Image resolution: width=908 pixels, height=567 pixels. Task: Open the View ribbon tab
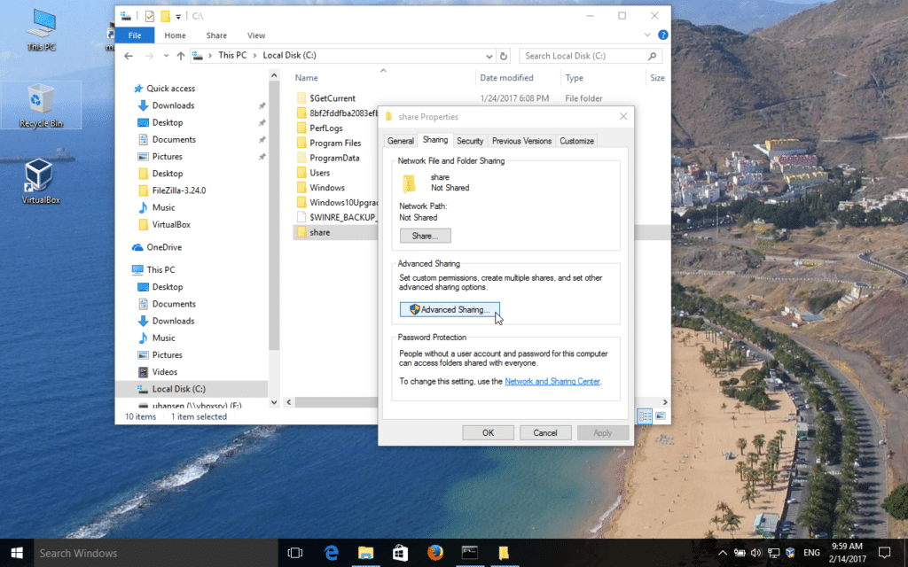click(x=256, y=35)
